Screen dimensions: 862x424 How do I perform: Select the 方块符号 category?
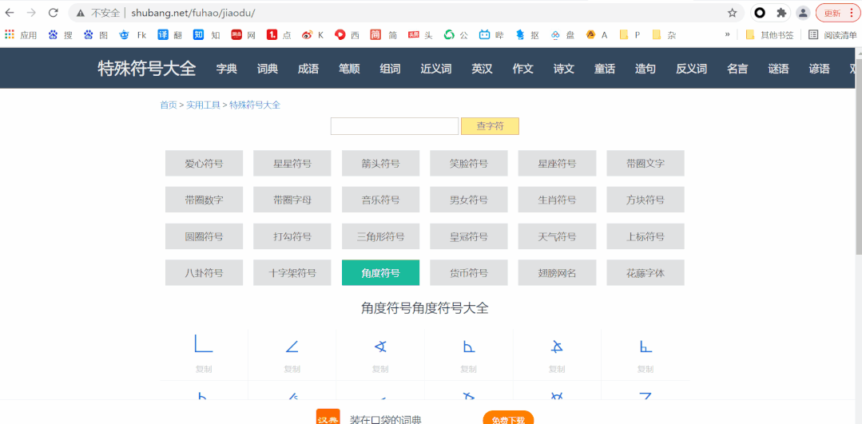click(646, 200)
